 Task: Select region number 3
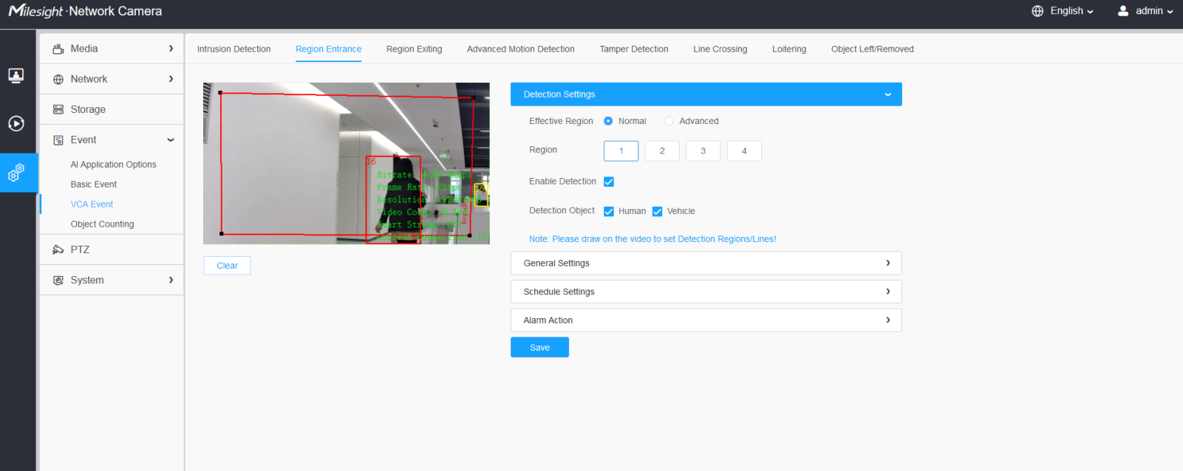(703, 151)
